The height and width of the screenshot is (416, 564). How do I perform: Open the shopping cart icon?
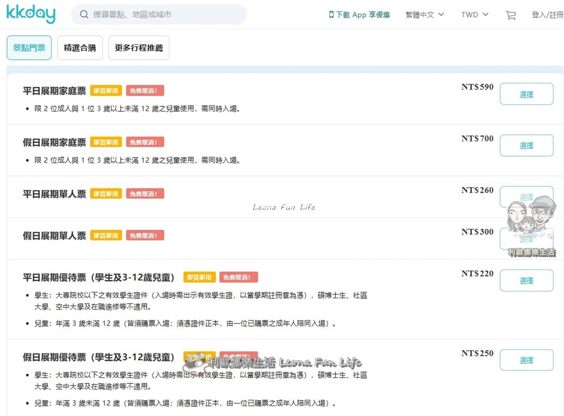tap(510, 15)
